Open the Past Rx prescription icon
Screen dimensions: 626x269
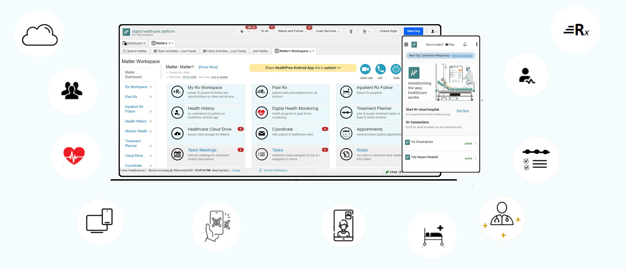click(x=262, y=92)
